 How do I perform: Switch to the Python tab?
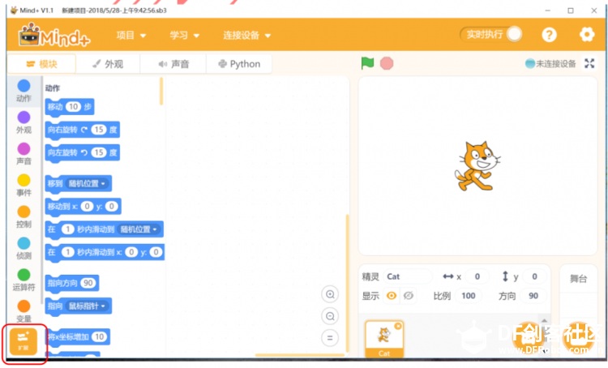click(239, 64)
